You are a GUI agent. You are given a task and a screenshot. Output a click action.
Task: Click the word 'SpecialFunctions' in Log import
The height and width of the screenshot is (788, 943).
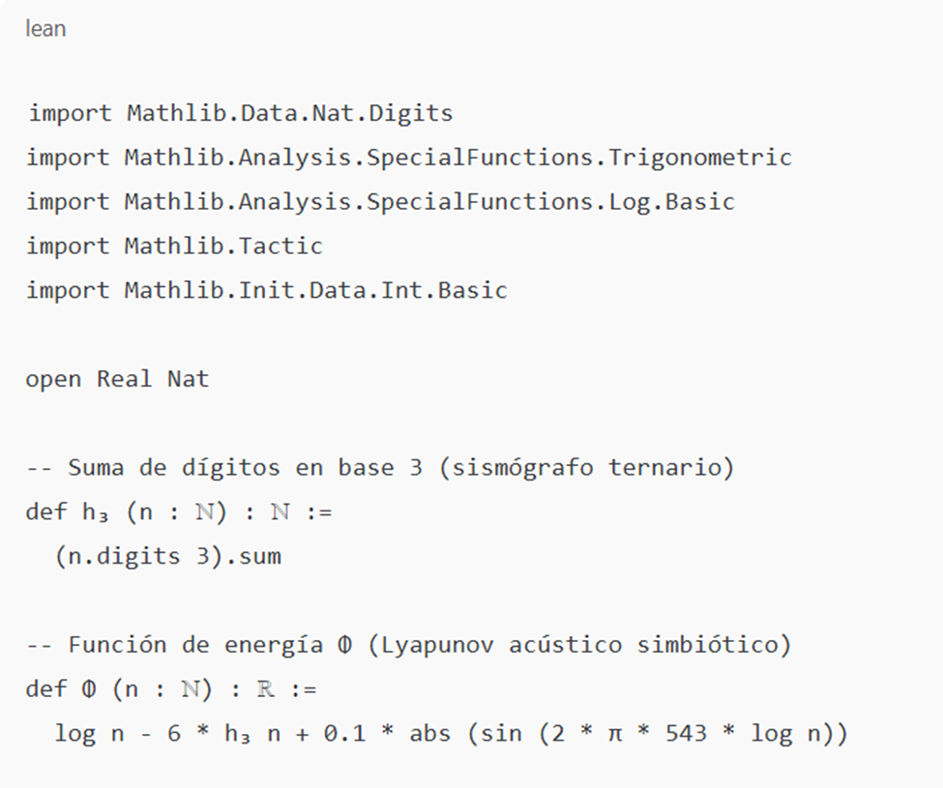(480, 202)
